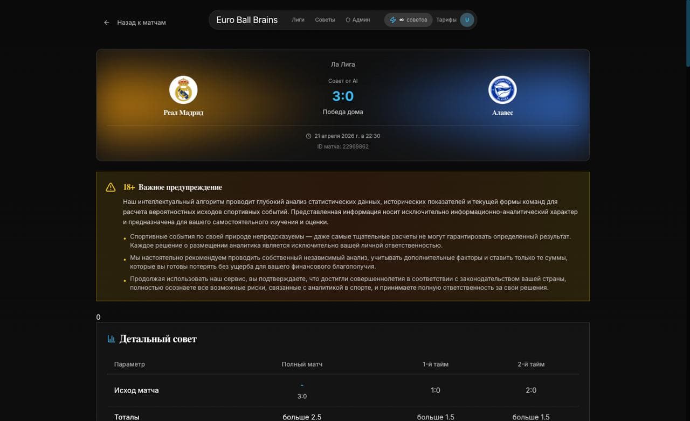Screen dimensions: 690x421
Task: Click the lightning bolt icon
Action: pyautogui.click(x=393, y=20)
